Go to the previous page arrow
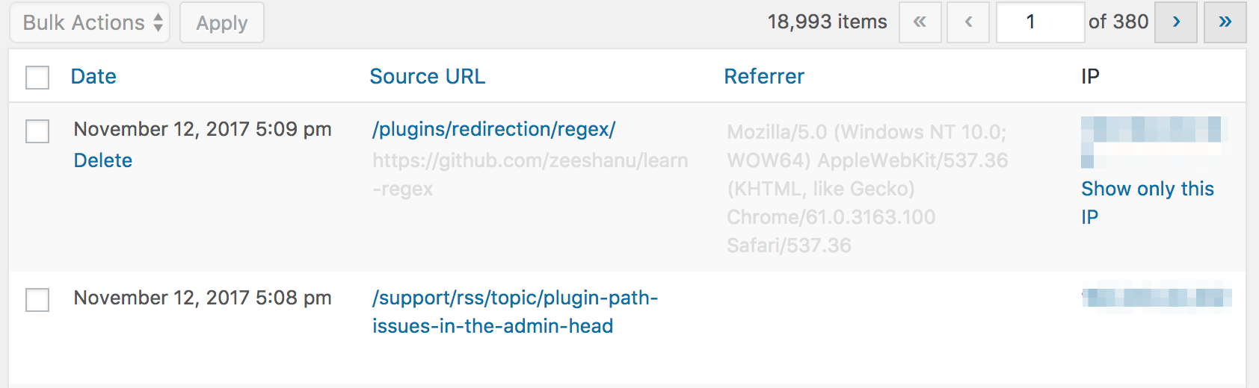The height and width of the screenshot is (388, 1259). [x=968, y=22]
